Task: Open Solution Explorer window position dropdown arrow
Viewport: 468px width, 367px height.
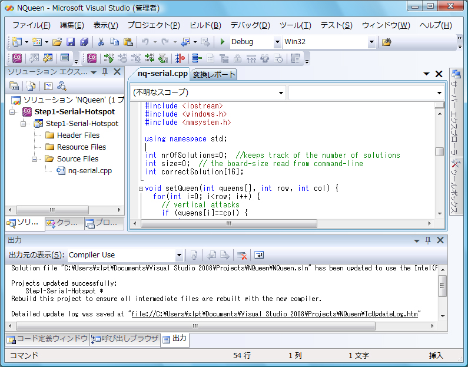Action: 94,72
